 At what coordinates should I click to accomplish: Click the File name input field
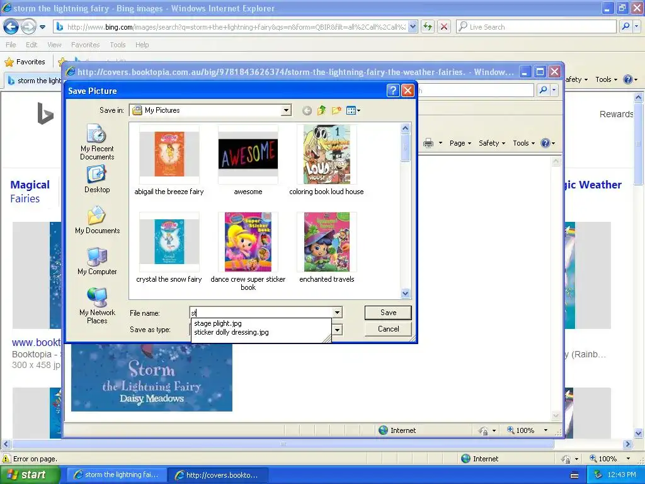pos(261,313)
